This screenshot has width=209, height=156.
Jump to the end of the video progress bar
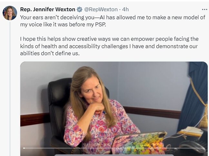click(204, 148)
